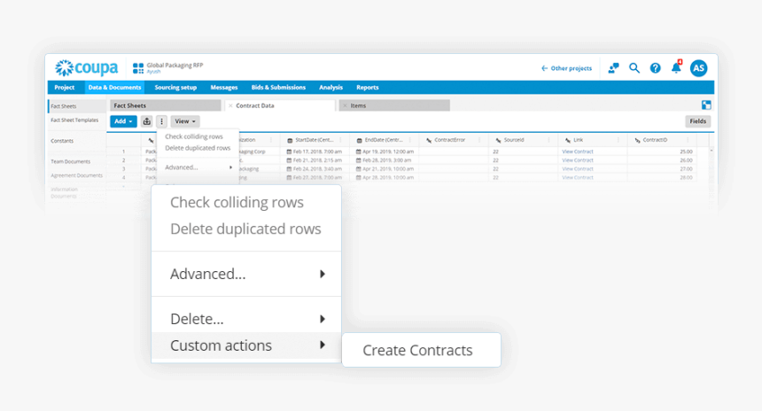
Task: Click the calendar icon in StartDate header
Action: pyautogui.click(x=290, y=141)
